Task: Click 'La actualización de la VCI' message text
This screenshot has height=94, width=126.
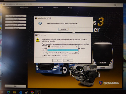Action: pyautogui.click(x=62, y=24)
